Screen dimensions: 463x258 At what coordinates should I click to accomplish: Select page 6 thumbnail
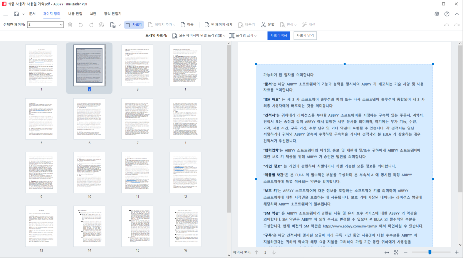pyautogui.click(x=89, y=119)
